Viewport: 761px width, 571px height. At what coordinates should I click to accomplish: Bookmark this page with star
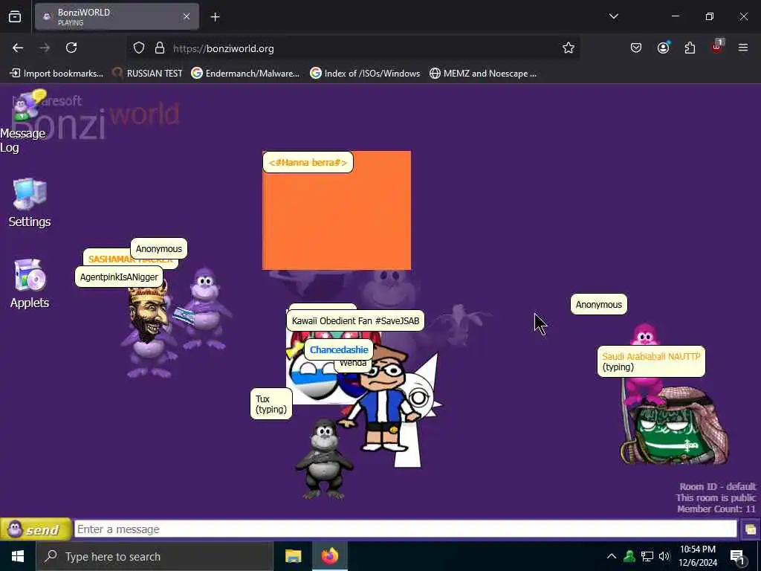point(569,48)
